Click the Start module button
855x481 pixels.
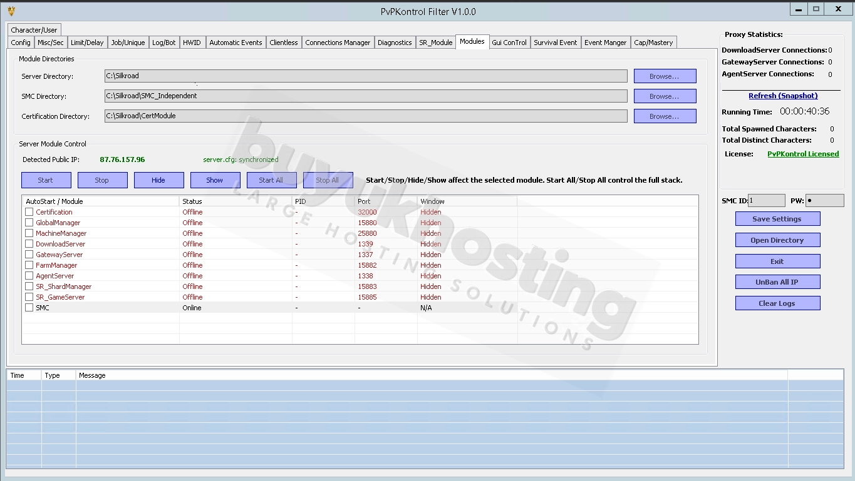point(46,180)
